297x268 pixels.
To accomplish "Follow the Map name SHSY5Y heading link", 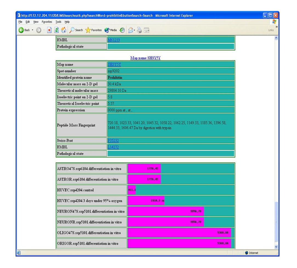I will 145,58.
